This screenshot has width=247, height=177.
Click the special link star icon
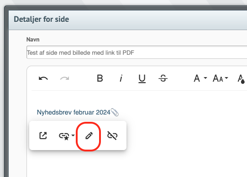(64, 136)
